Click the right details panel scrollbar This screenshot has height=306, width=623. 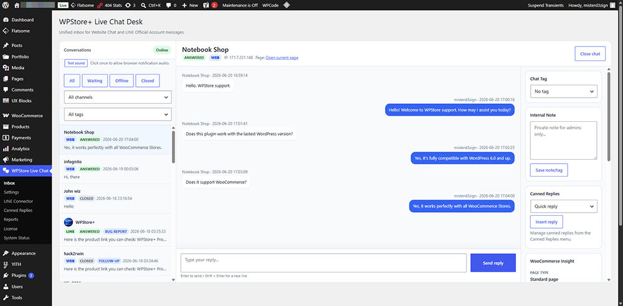pos(609,116)
